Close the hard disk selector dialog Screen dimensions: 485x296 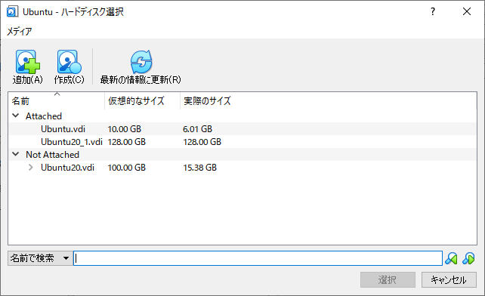point(467,11)
